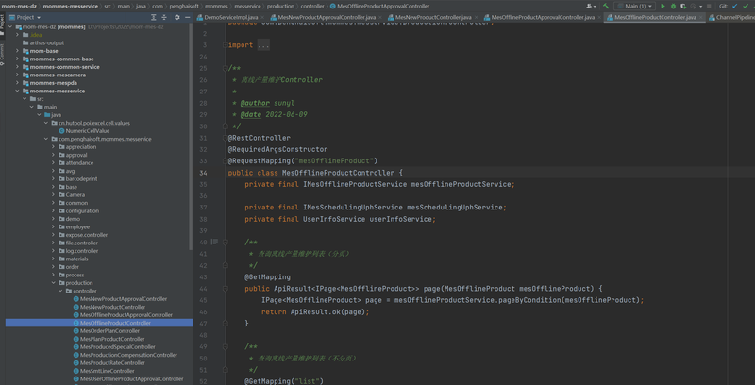Collapse the production package folder

pyautogui.click(x=54, y=283)
